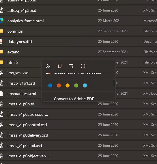The width and height of the screenshot is (157, 164).
Task: Select the file name imsss_v1p0auxresour...
Action: [x=28, y=115]
